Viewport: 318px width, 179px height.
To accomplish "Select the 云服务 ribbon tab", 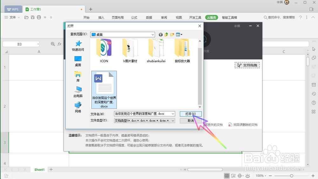I will [211, 17].
